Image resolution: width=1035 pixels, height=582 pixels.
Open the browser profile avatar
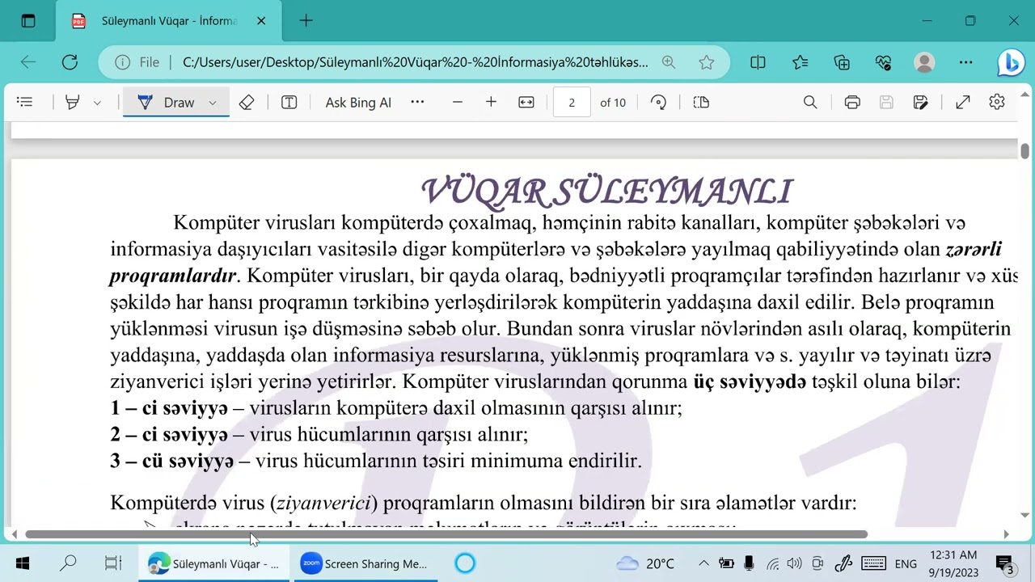[924, 62]
